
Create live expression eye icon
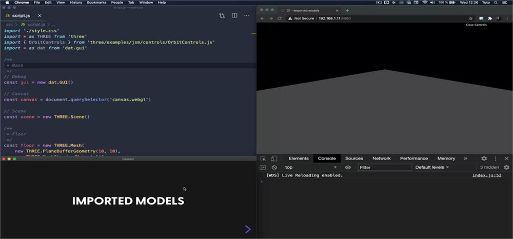click(348, 167)
